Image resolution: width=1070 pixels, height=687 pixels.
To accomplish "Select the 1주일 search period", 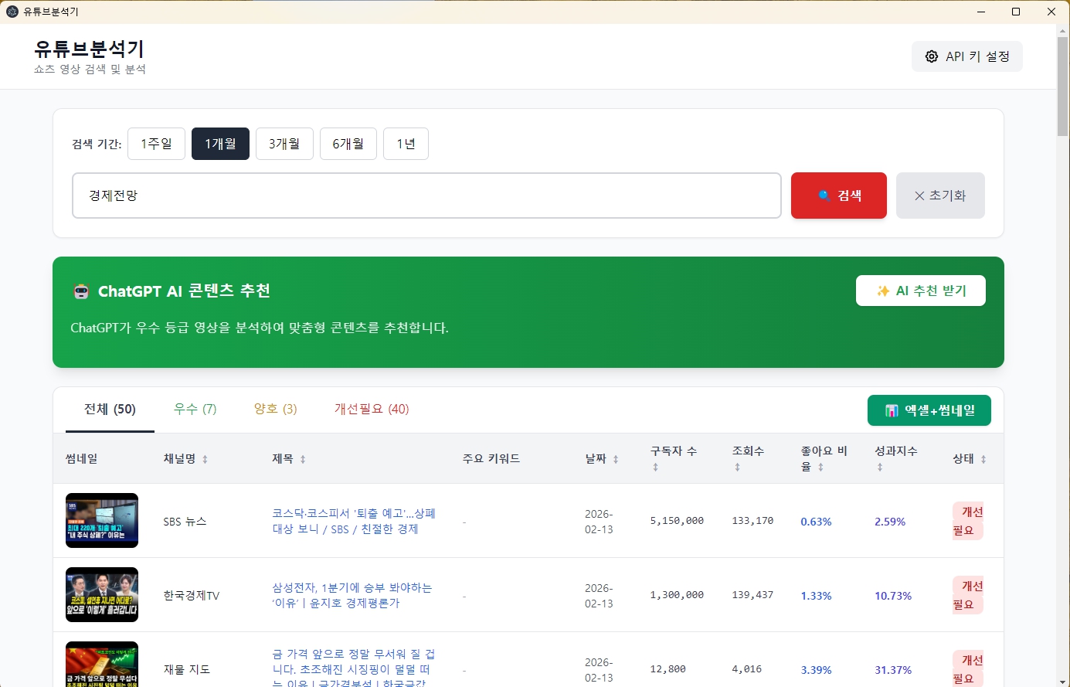I will (156, 144).
